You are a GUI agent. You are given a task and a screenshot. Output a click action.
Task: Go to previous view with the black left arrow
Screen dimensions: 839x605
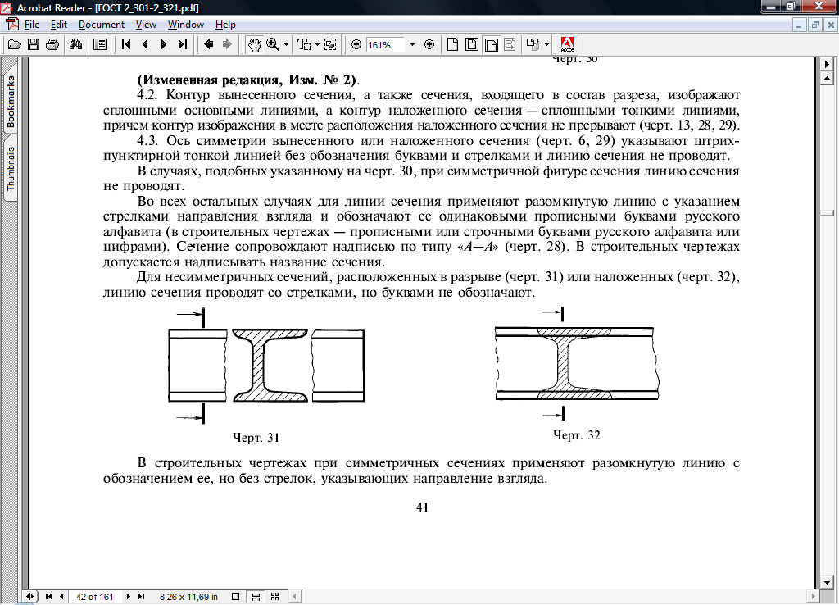coord(209,44)
